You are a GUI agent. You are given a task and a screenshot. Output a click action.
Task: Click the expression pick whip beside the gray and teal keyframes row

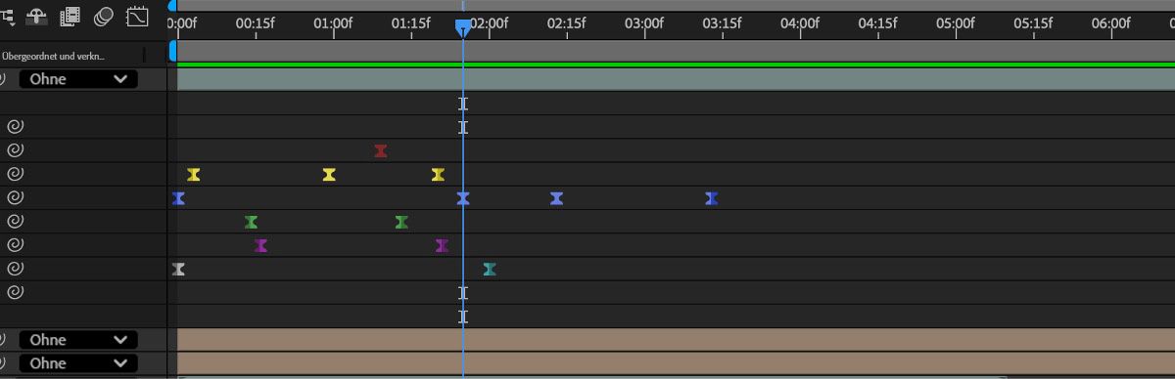click(15, 269)
